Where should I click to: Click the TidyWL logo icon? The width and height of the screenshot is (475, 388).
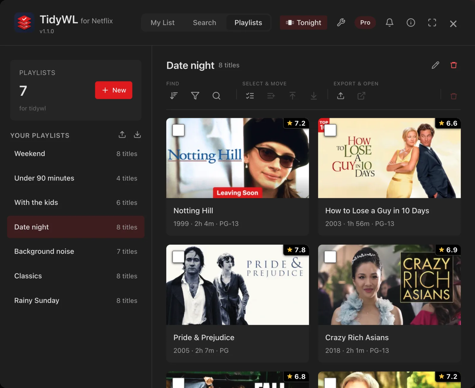pyautogui.click(x=24, y=22)
